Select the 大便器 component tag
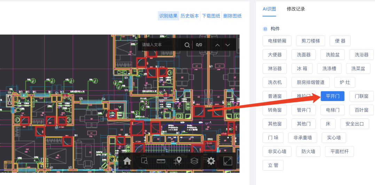The width and height of the screenshot is (375, 185). click(x=275, y=55)
